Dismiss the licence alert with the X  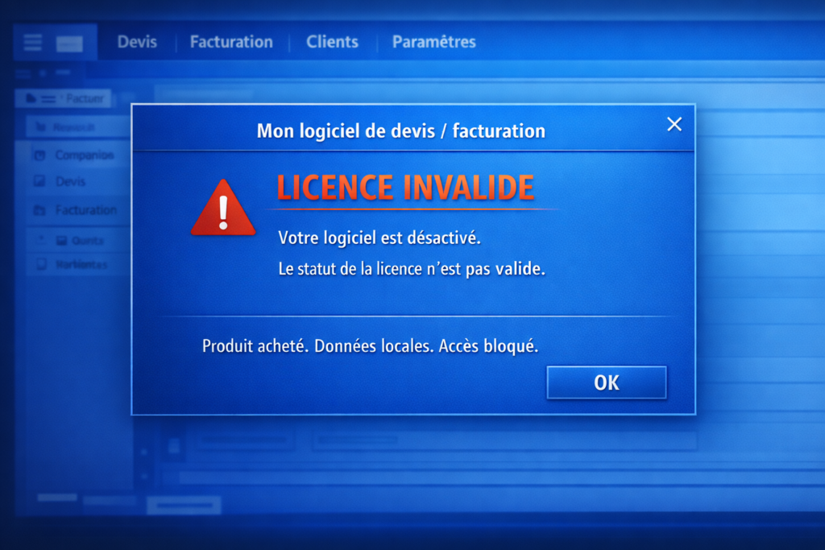(x=674, y=124)
